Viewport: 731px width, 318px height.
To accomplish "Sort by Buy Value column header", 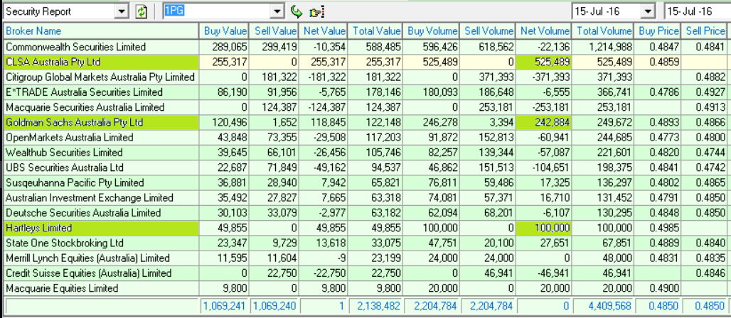I will (x=224, y=31).
